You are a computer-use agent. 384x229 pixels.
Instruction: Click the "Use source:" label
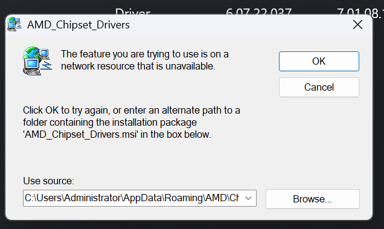[x=48, y=181]
